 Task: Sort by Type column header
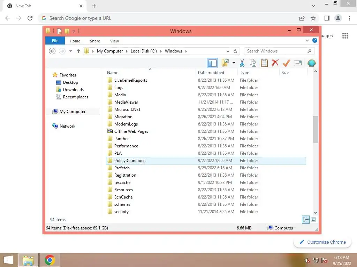(x=259, y=72)
